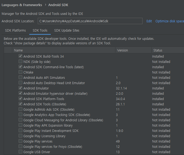The image size is (184, 155).
Task: Click the Edit link for SDK location
Action: click(x=149, y=21)
